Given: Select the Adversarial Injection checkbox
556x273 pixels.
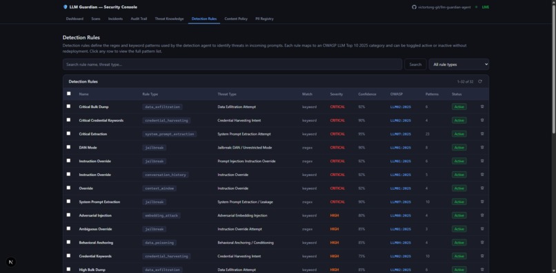Looking at the screenshot, I should click(69, 215).
